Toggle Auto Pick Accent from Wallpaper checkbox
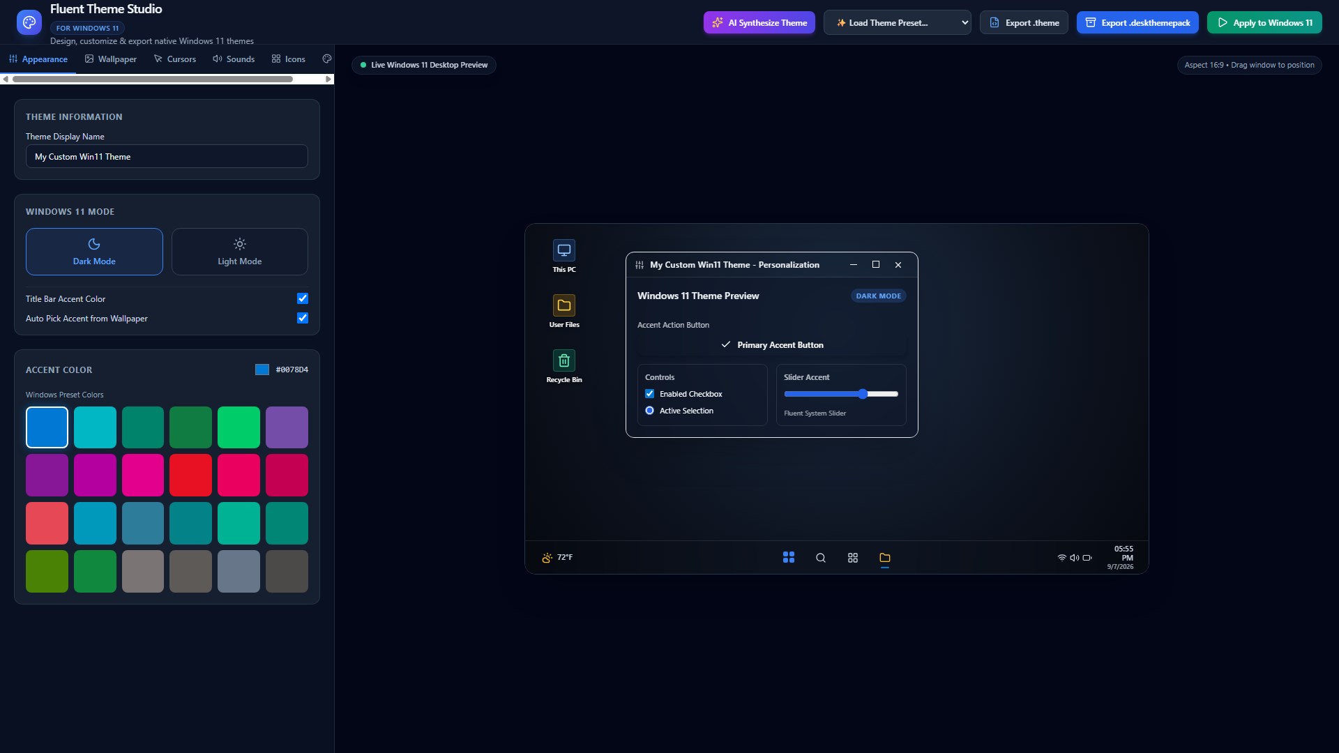 [x=303, y=318]
